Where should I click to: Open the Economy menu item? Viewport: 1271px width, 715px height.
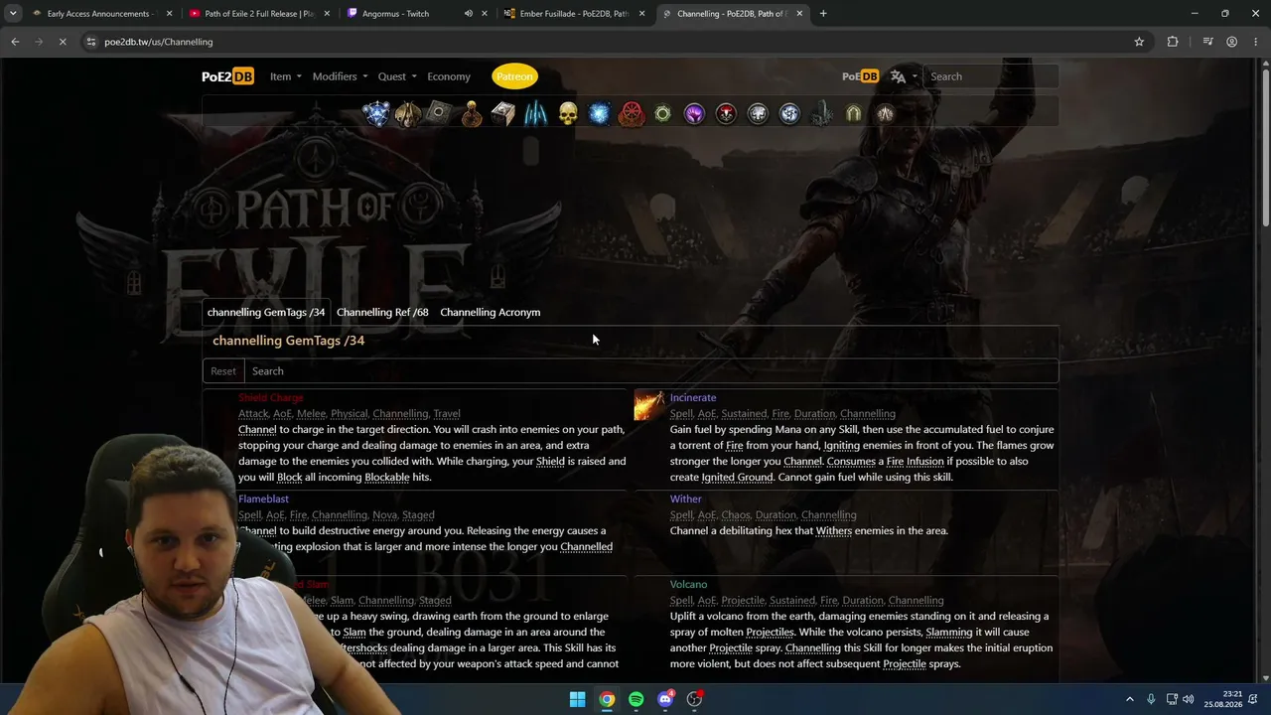coord(449,76)
